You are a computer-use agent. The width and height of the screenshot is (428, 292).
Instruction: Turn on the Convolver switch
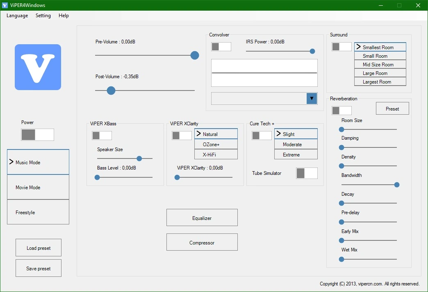(221, 47)
